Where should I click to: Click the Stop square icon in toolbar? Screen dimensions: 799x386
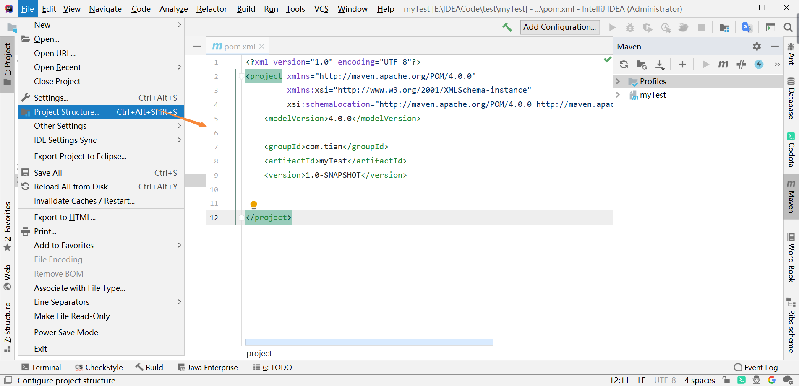point(701,27)
